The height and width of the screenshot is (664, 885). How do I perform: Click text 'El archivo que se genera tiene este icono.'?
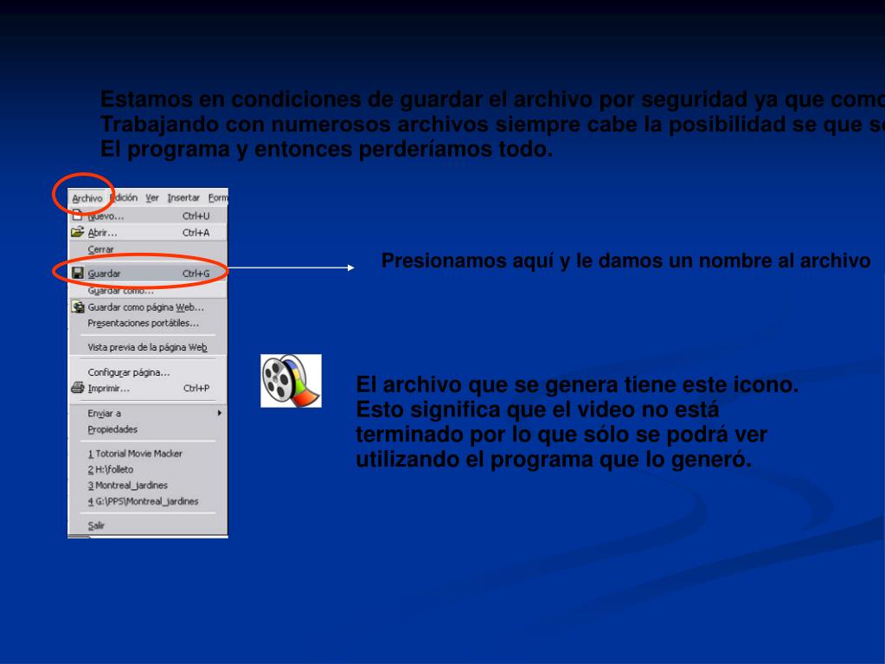point(577,384)
